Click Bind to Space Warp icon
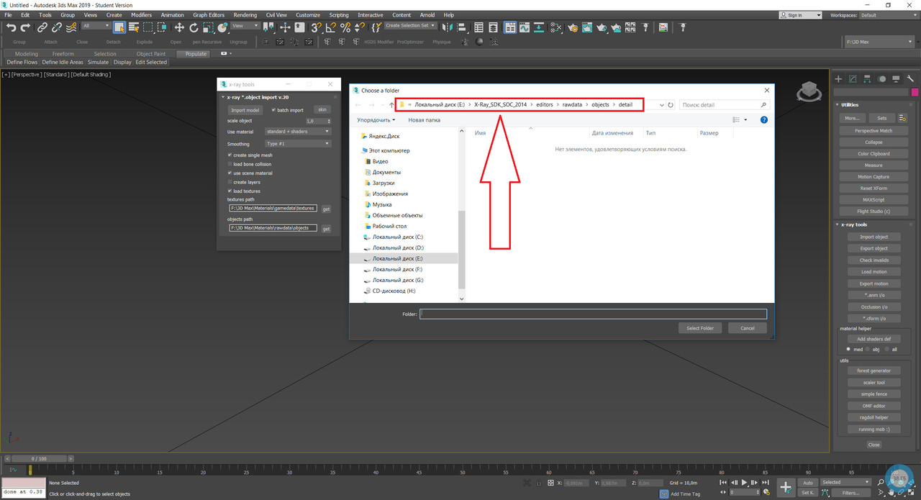The image size is (921, 500). tap(71, 27)
